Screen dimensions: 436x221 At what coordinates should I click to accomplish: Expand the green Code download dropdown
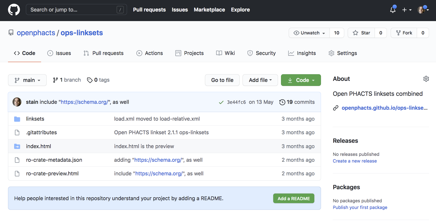(x=301, y=80)
